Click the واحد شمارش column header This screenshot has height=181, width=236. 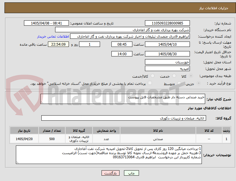[x=106, y=131]
